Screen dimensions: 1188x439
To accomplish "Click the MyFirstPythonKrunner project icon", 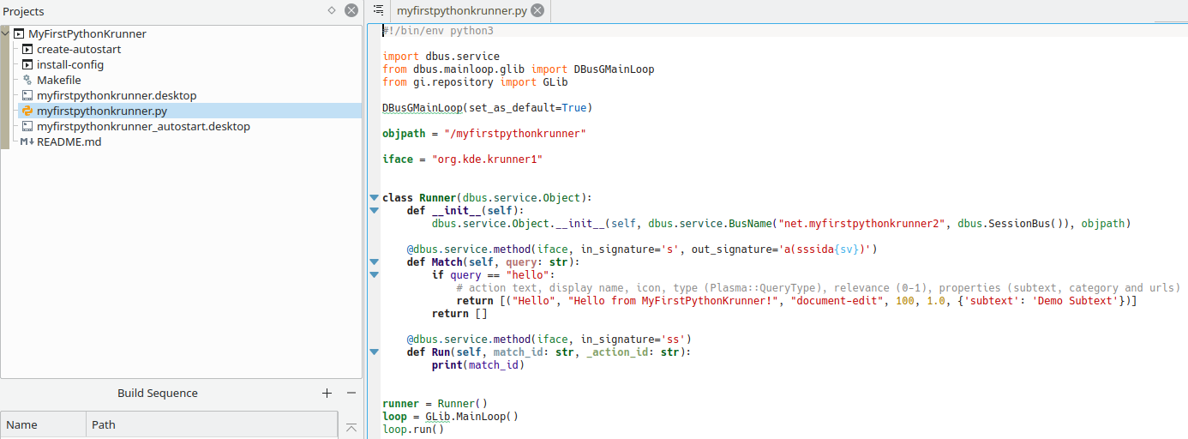I will point(19,34).
